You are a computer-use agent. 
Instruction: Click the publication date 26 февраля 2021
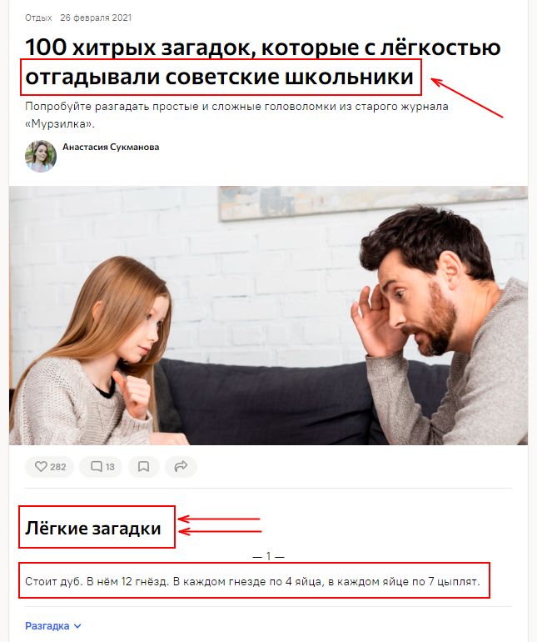point(96,18)
